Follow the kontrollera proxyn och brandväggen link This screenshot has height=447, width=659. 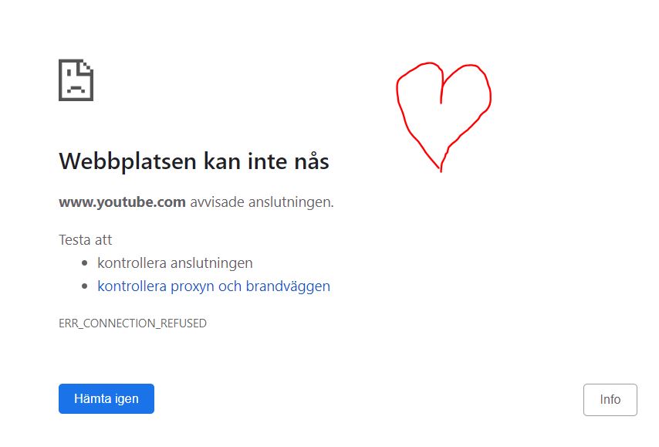(x=214, y=286)
